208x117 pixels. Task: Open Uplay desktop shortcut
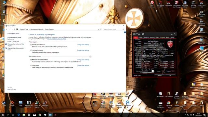pyautogui.click(x=20, y=104)
